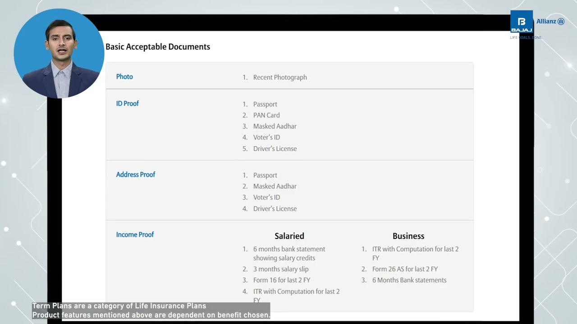Image resolution: width=577 pixels, height=324 pixels.
Task: Select the 'Basic Acceptable Documents' heading
Action: tap(158, 47)
